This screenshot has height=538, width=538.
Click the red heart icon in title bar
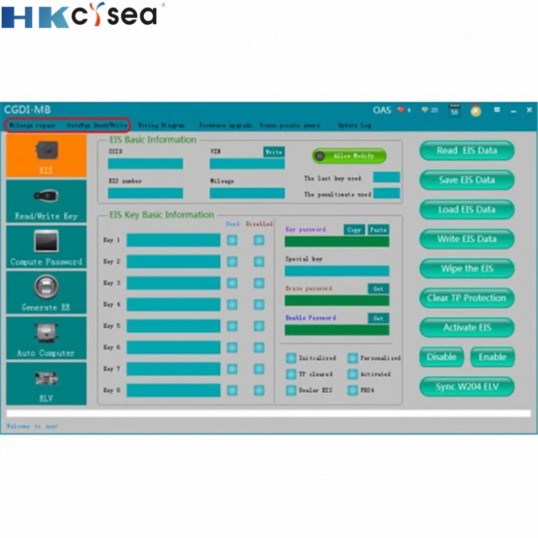401,110
